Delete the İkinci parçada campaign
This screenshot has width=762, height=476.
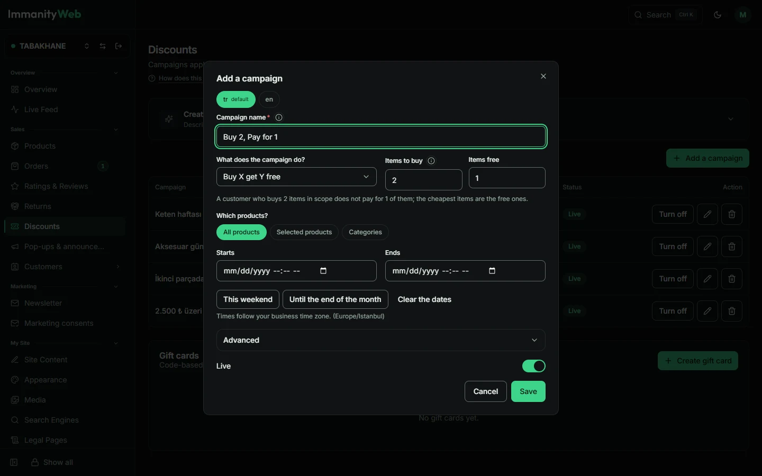coord(732,279)
